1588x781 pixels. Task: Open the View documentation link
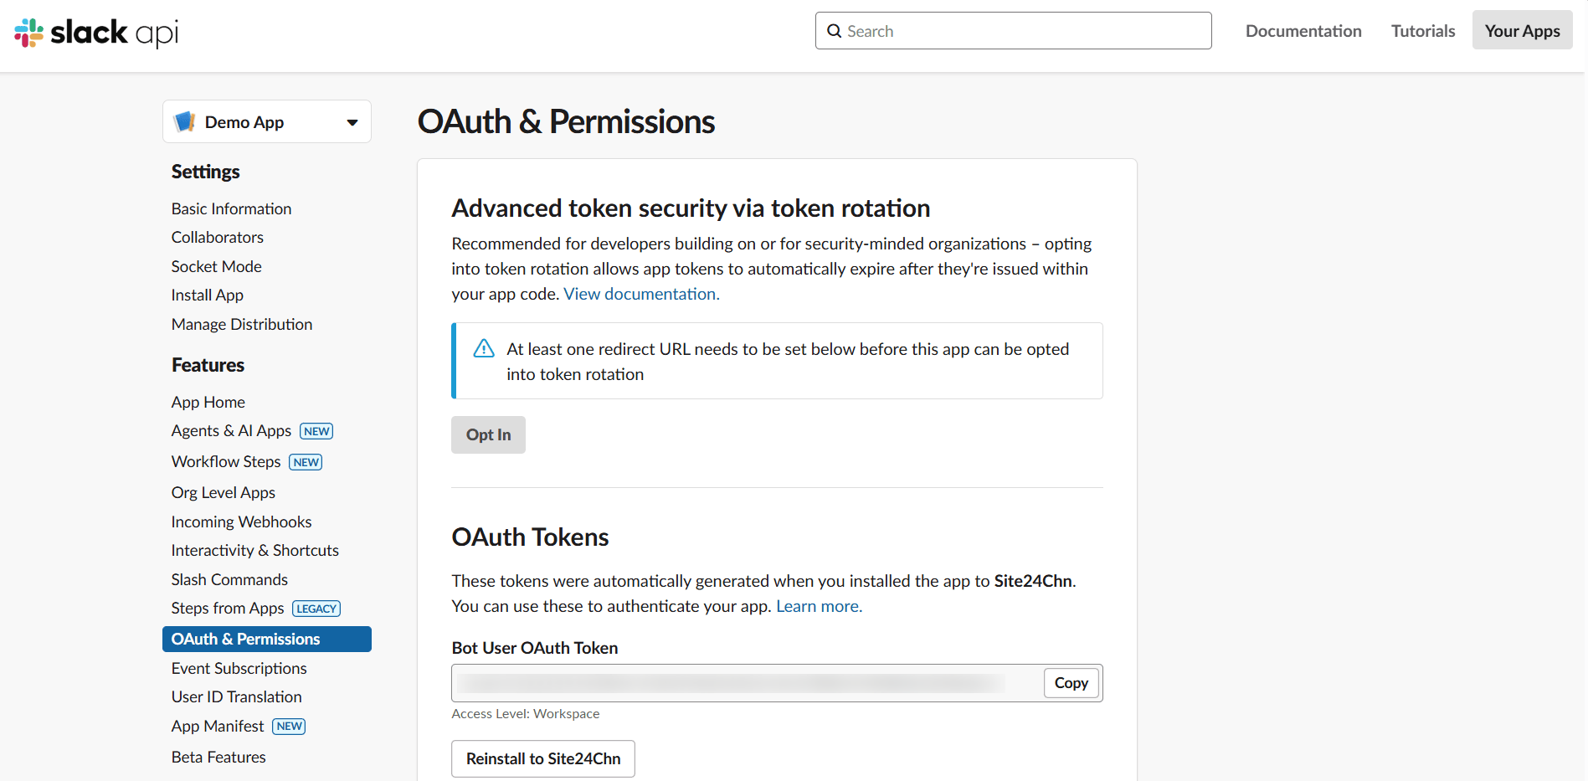coord(640,293)
